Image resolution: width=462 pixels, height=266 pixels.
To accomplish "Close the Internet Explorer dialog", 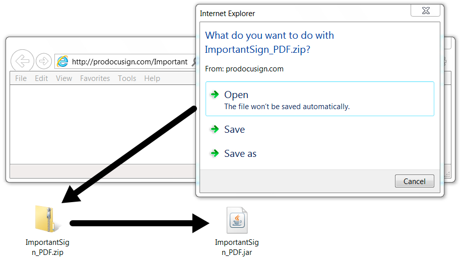I will pyautogui.click(x=425, y=11).
